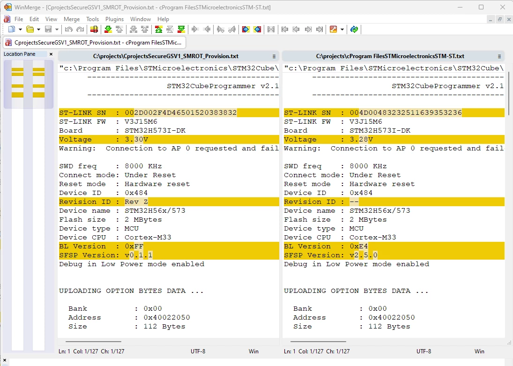The width and height of the screenshot is (513, 366).
Task: Click Select Line Difference icon
Action: click(94, 30)
